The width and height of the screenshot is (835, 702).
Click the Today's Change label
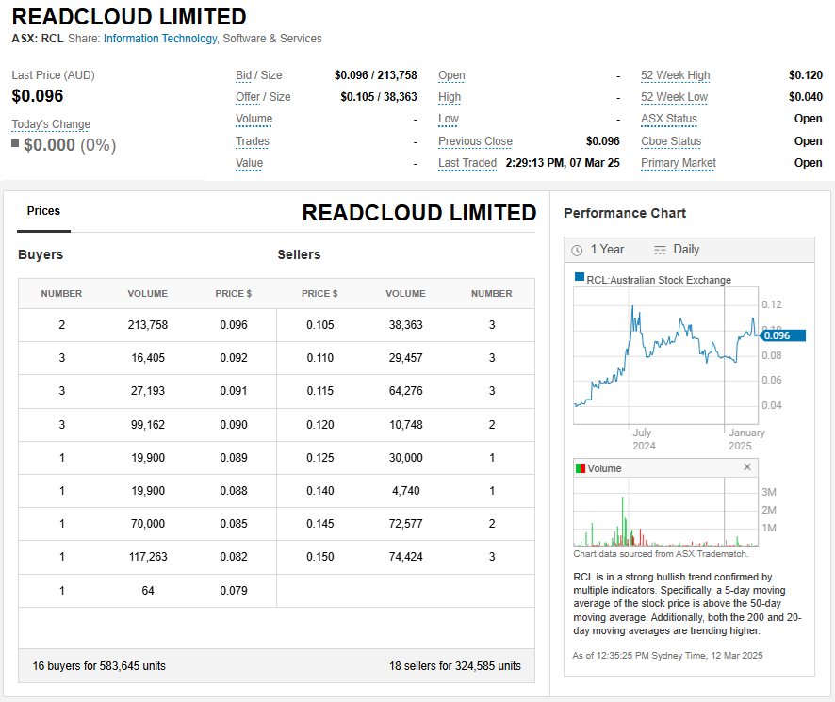pyautogui.click(x=51, y=124)
